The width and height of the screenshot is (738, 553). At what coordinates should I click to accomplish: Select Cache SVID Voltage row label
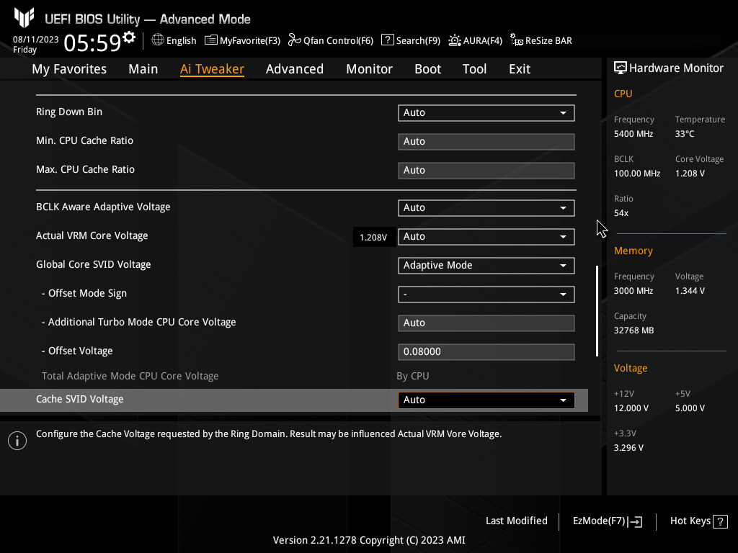79,399
